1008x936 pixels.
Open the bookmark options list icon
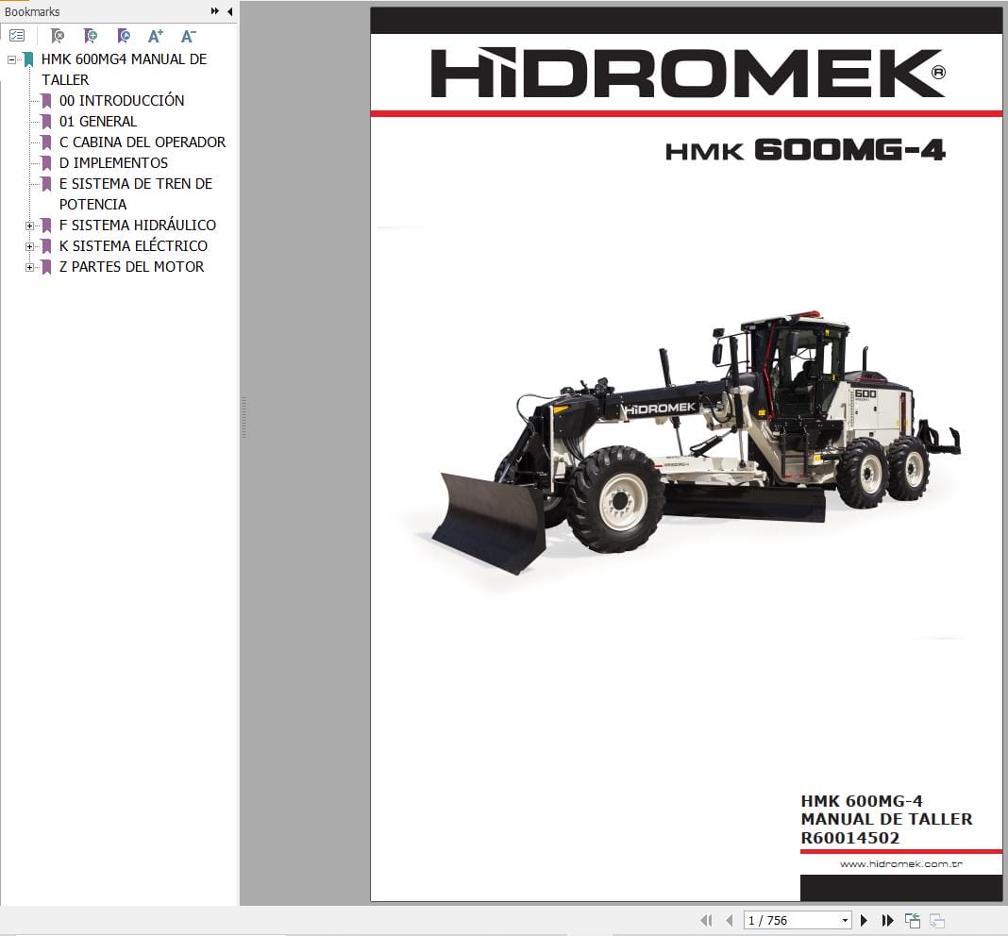(x=17, y=36)
